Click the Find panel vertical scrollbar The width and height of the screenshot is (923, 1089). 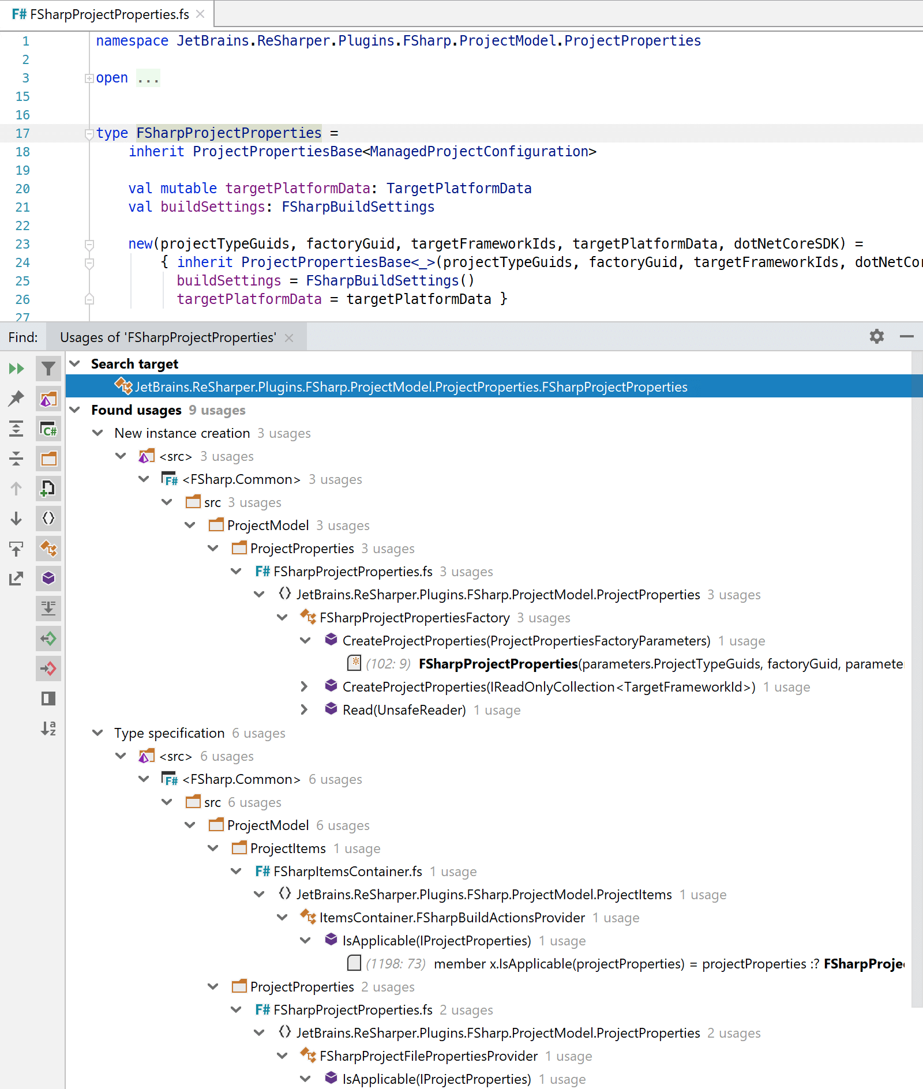coord(917,681)
